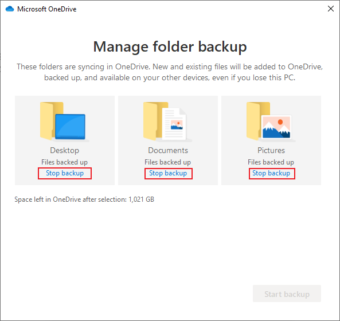Select the Desktop folder icon
340x321 pixels.
point(65,122)
